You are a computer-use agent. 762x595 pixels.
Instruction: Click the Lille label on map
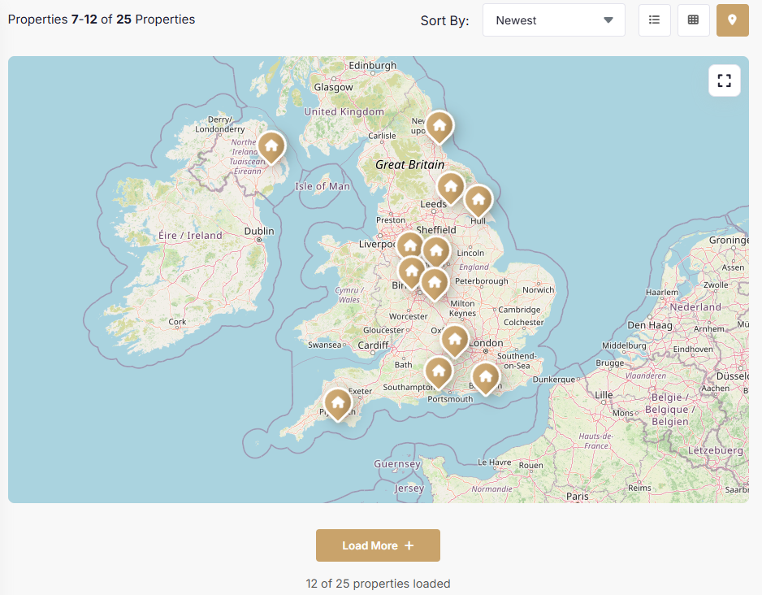(x=604, y=395)
